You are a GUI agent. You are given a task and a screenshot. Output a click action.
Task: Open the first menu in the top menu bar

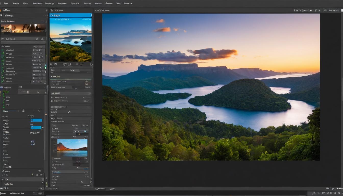click(6, 4)
